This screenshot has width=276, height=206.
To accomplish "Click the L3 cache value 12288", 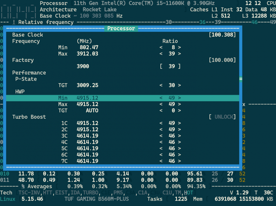I will pos(259,16).
